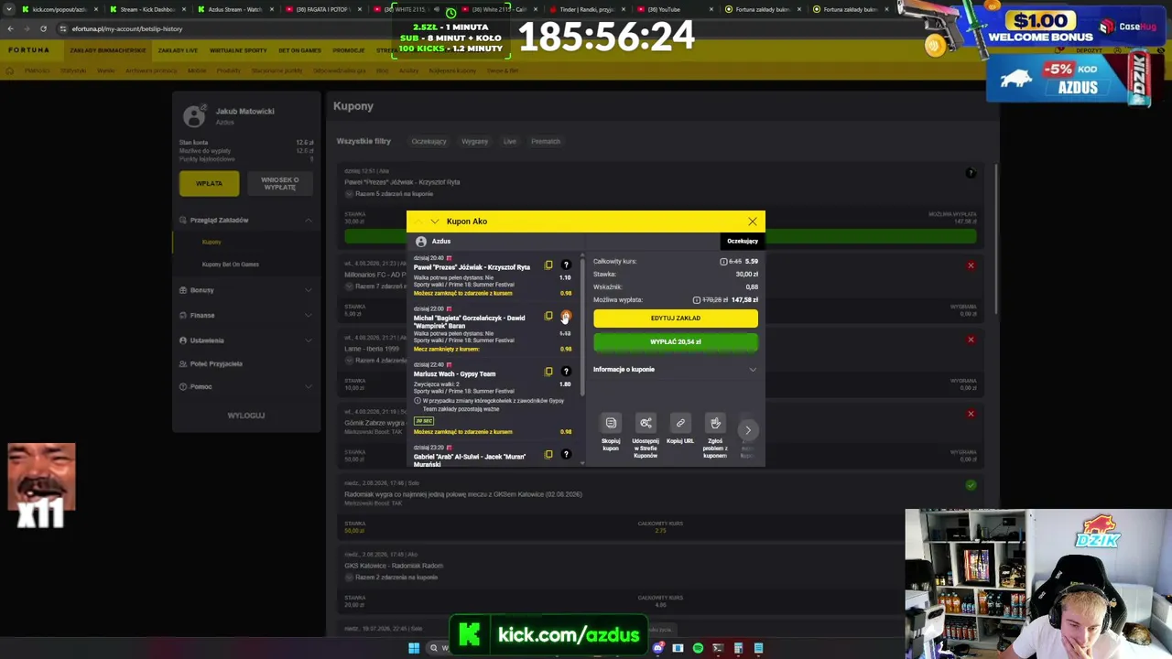Click the status icon on the Paweł "Prezes" coupon row
Image resolution: width=1172 pixels, height=659 pixels.
point(971,174)
